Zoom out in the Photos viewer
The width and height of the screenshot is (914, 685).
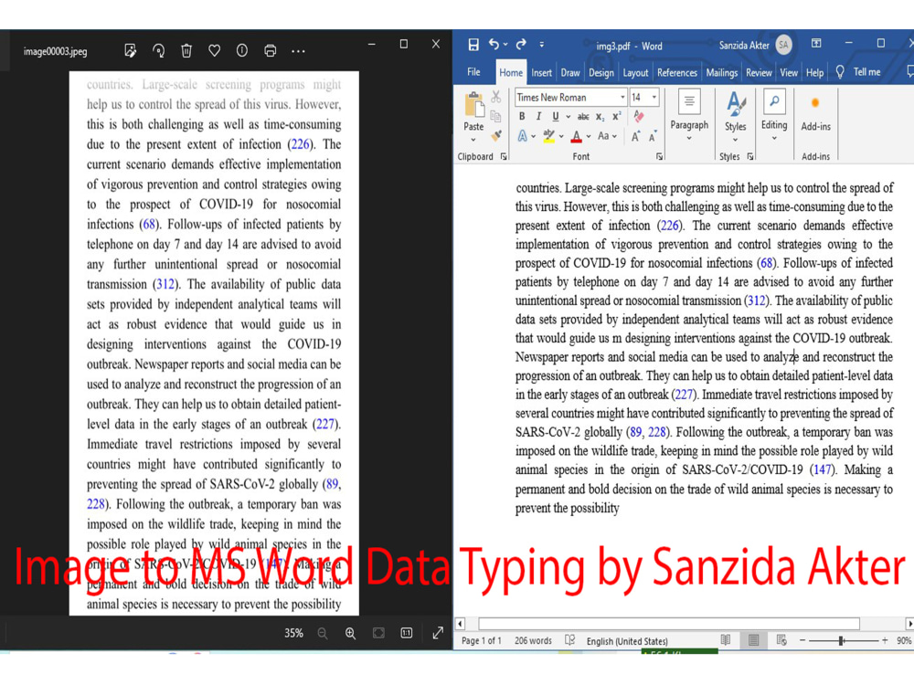[323, 633]
